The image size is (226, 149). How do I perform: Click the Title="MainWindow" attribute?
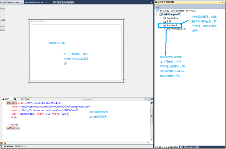tap(23, 114)
